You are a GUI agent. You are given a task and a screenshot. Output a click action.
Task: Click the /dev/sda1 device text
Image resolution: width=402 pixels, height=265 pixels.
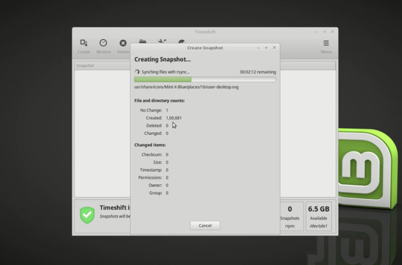tap(318, 226)
